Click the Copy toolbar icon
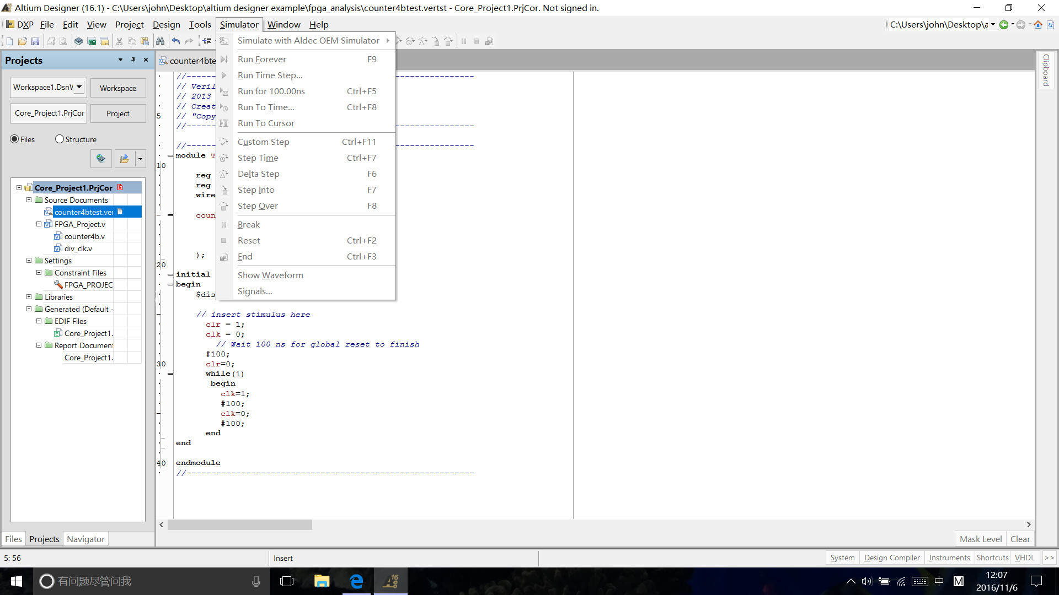1059x595 pixels. click(132, 41)
